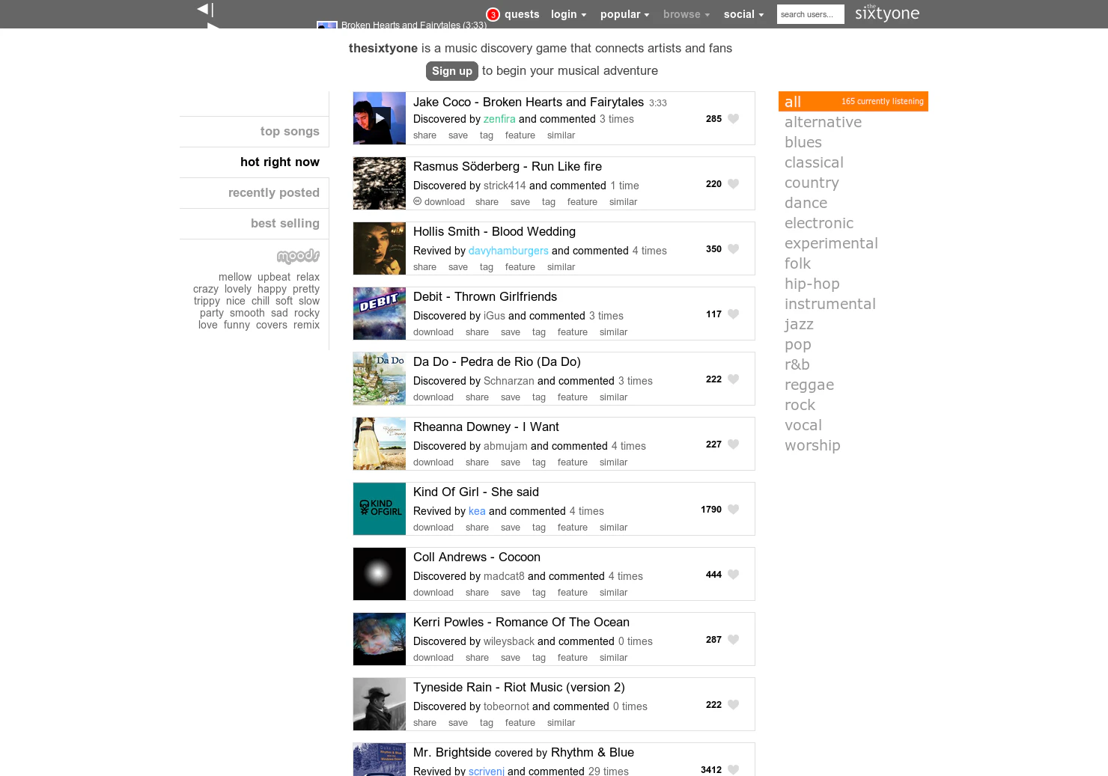Heart Da Do Pedra de Rio
The width and height of the screenshot is (1108, 776).
point(734,379)
